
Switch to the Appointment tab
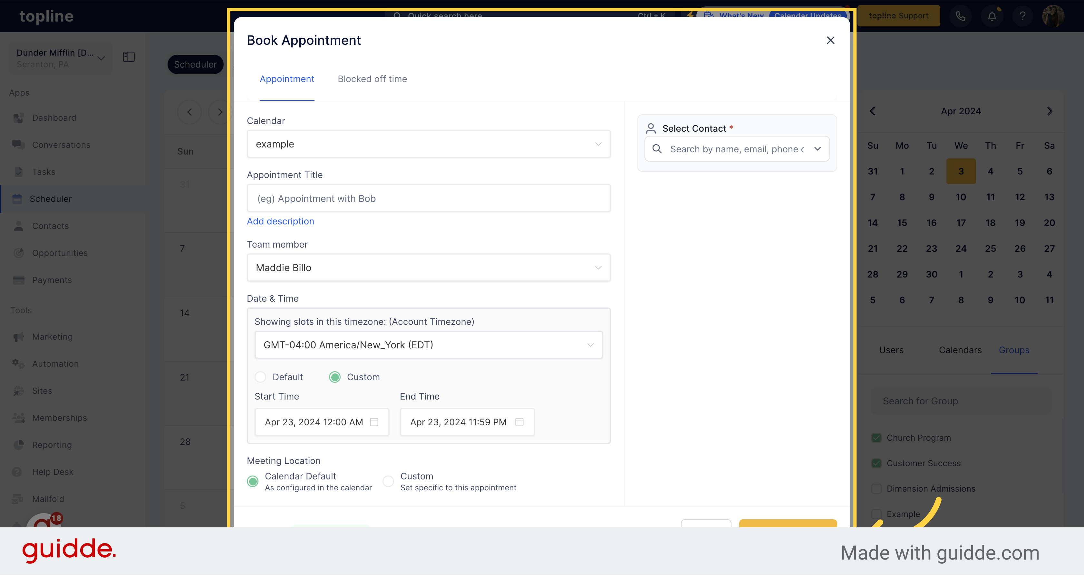coord(287,79)
